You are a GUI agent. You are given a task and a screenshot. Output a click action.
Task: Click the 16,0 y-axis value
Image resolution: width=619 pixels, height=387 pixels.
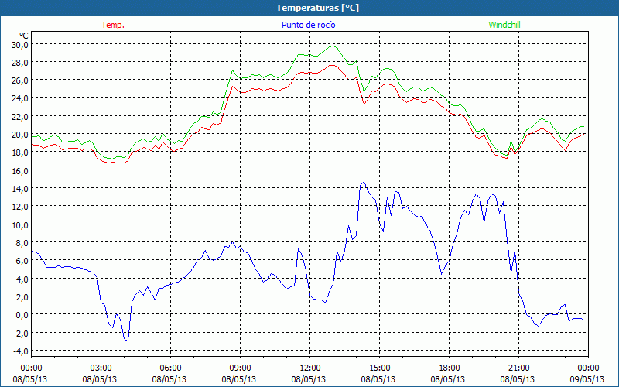[x=20, y=170]
